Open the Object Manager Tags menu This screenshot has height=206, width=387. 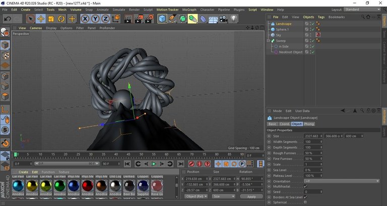click(321, 17)
